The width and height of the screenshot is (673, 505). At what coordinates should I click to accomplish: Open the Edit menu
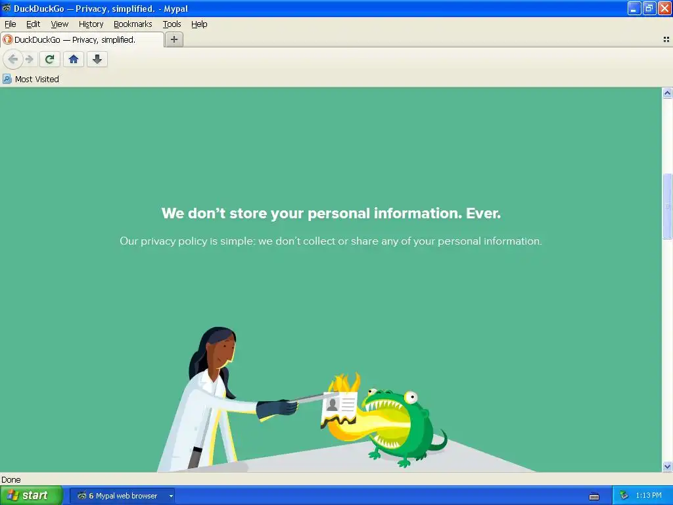click(x=33, y=24)
